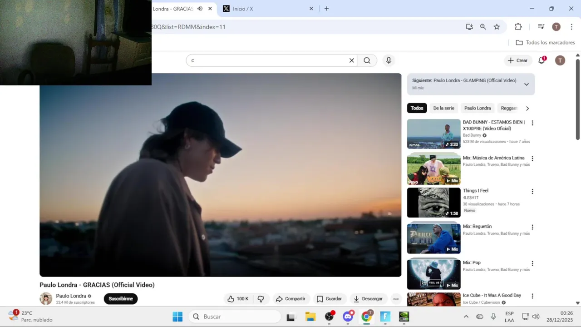Select the Paulo Londra filter chip

[478, 108]
